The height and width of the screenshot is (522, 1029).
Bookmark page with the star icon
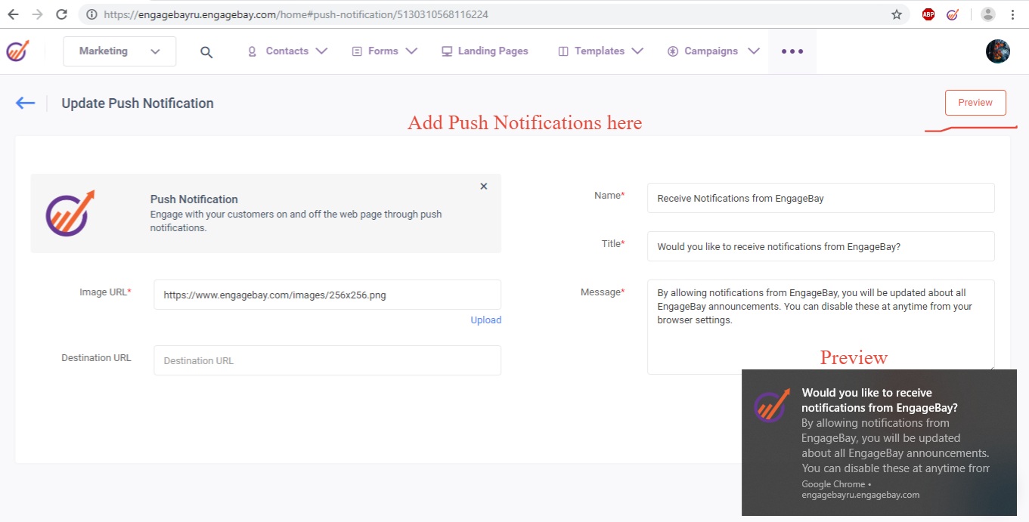tap(897, 14)
